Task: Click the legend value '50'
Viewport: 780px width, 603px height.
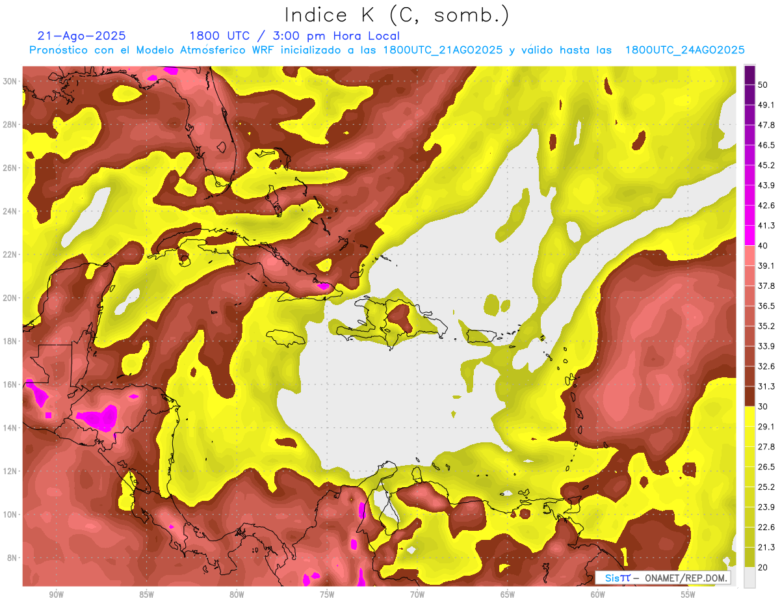Action: tap(763, 85)
